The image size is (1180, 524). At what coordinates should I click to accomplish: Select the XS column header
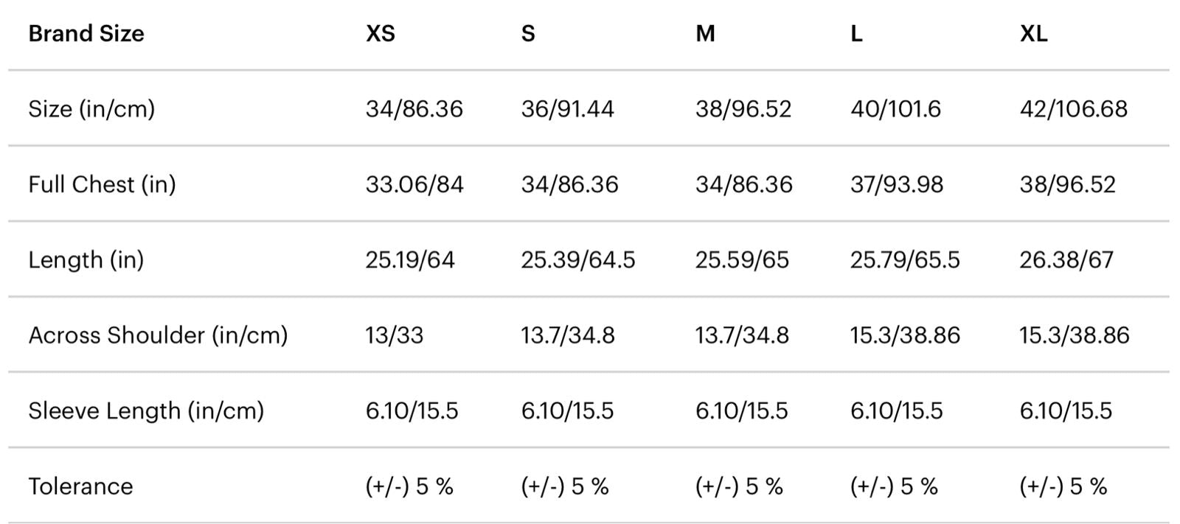click(x=381, y=34)
